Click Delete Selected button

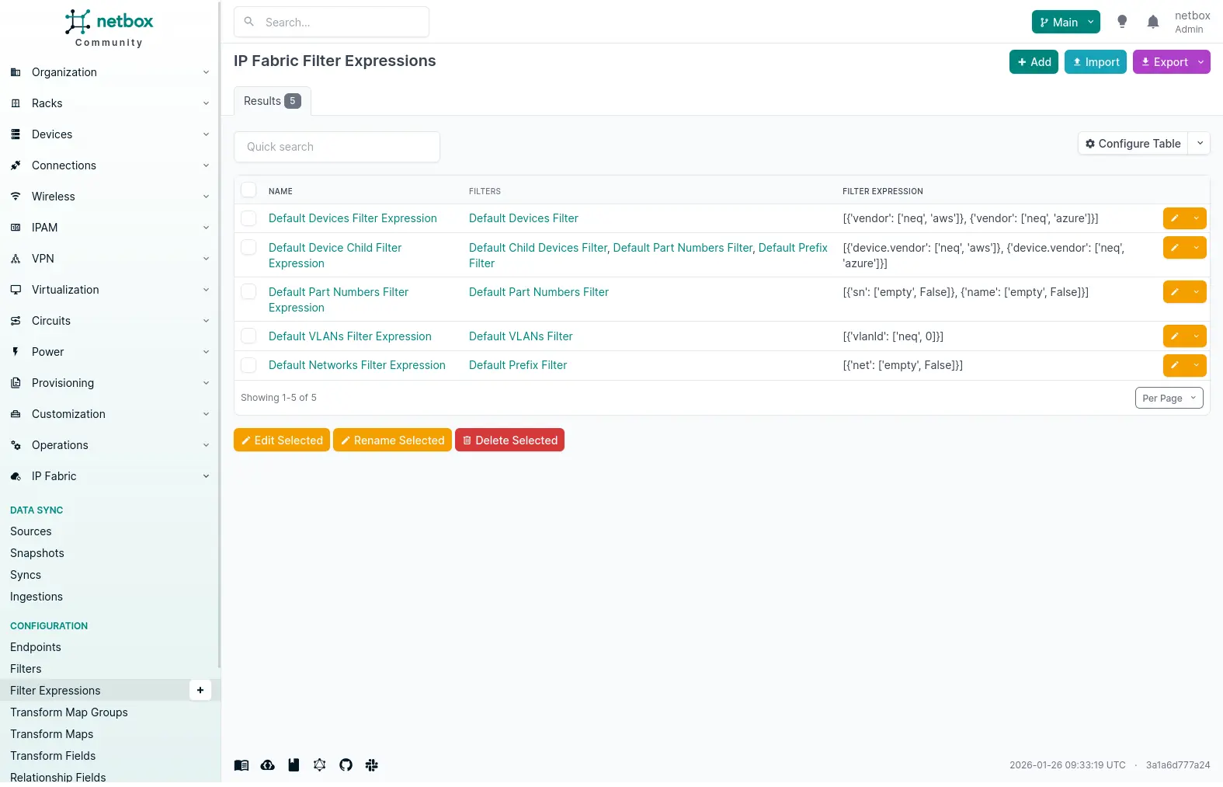tap(509, 440)
